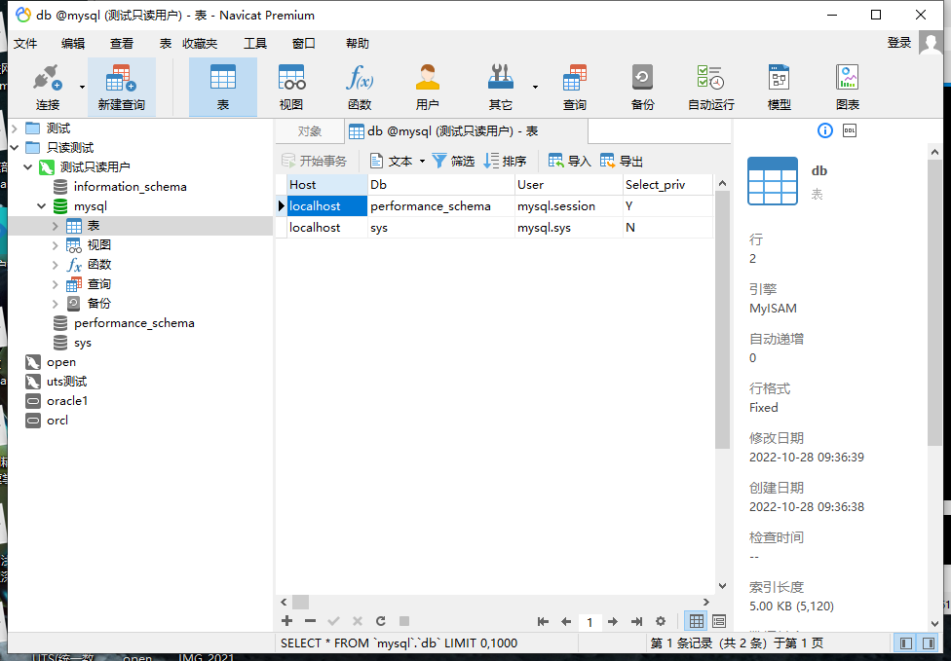951x661 pixels.
Task: Collapse the 只读测试 group
Action: [15, 148]
